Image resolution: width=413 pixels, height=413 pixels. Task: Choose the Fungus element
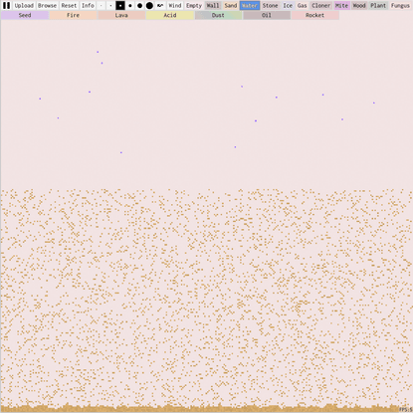(x=400, y=5)
